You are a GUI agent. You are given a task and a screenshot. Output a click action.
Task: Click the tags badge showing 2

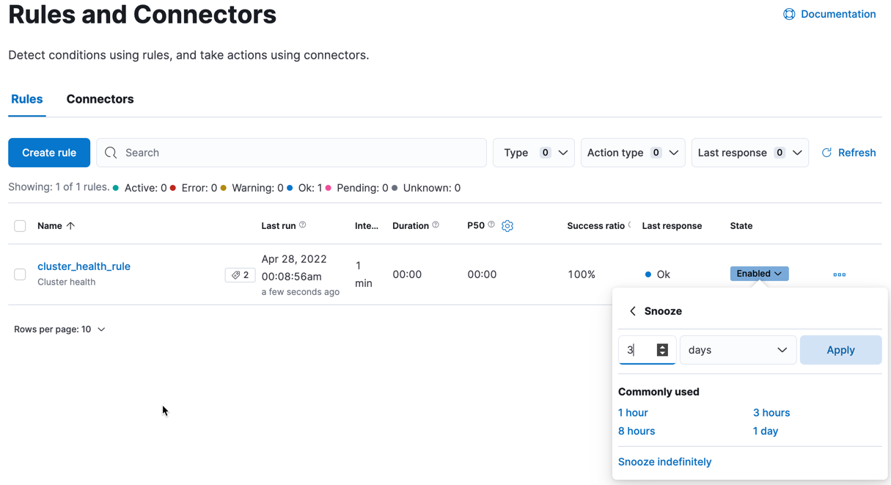click(x=240, y=275)
